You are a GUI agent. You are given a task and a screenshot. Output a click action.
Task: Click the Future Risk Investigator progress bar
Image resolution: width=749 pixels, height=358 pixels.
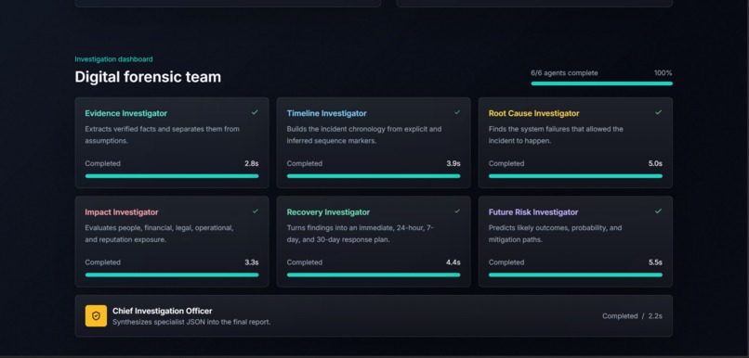click(575, 275)
